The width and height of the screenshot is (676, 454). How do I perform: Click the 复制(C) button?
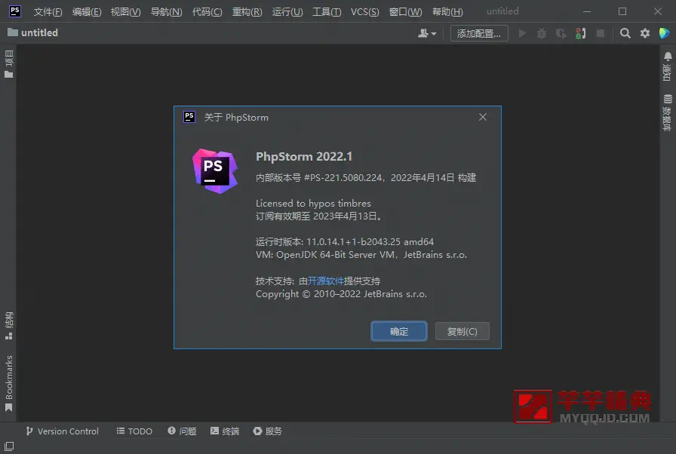coord(462,331)
